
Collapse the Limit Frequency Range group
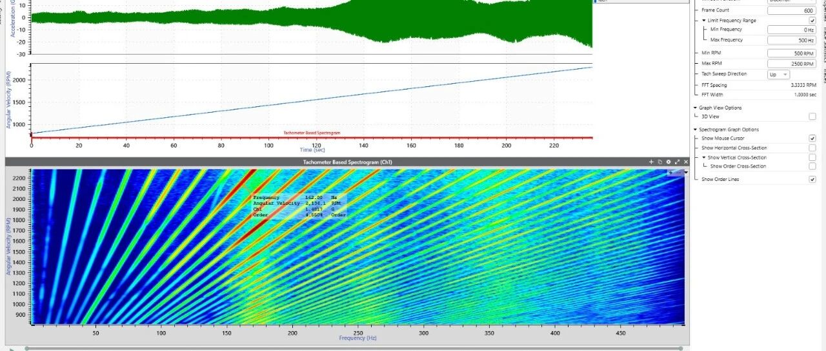(x=705, y=21)
